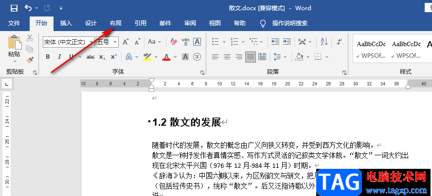Screen dimensions: 432x196
Task: Switch to the 设计 tab
Action: (91, 23)
